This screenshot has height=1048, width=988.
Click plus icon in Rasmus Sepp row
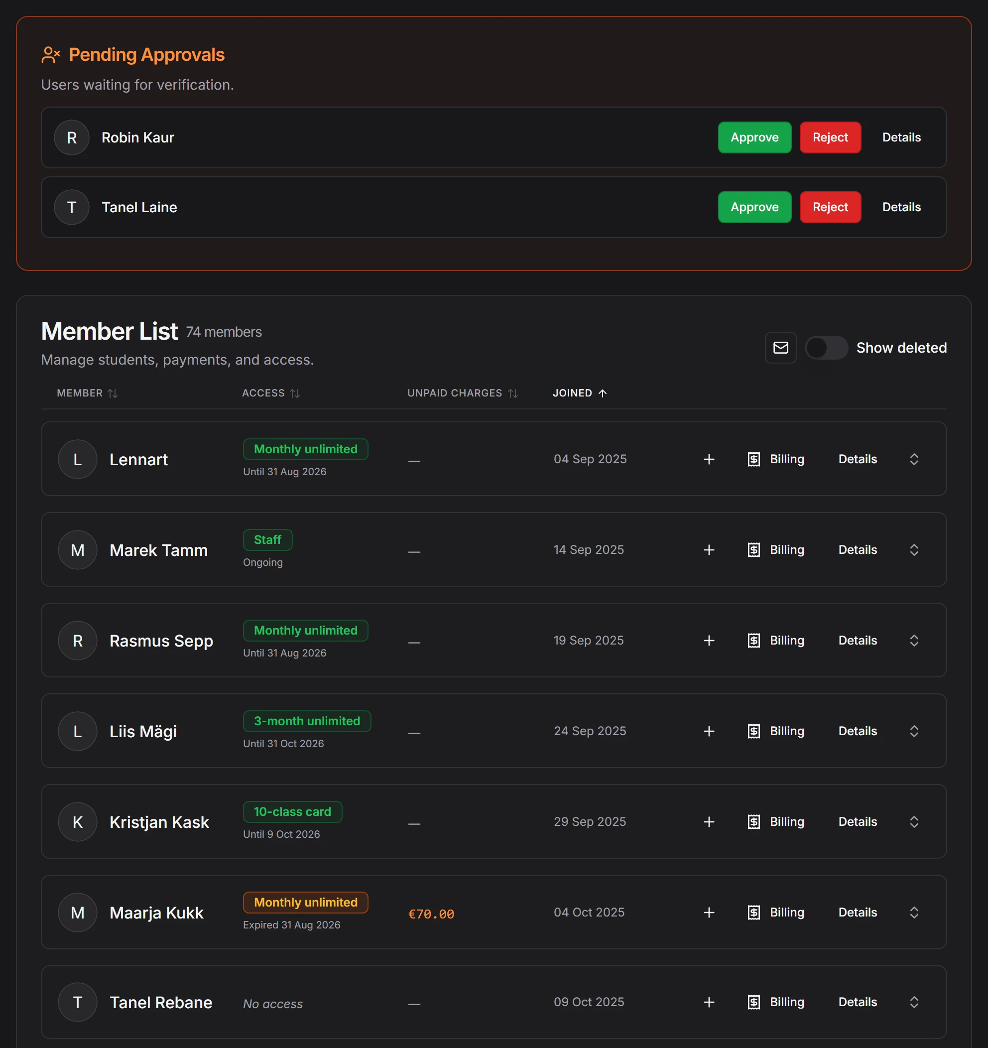coord(709,641)
